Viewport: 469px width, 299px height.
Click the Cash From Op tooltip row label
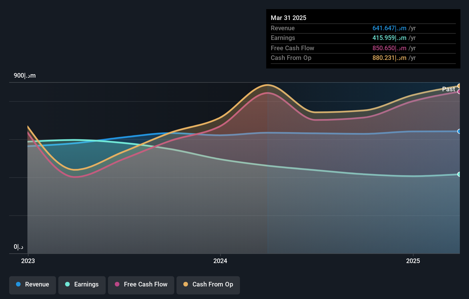pyautogui.click(x=291, y=58)
